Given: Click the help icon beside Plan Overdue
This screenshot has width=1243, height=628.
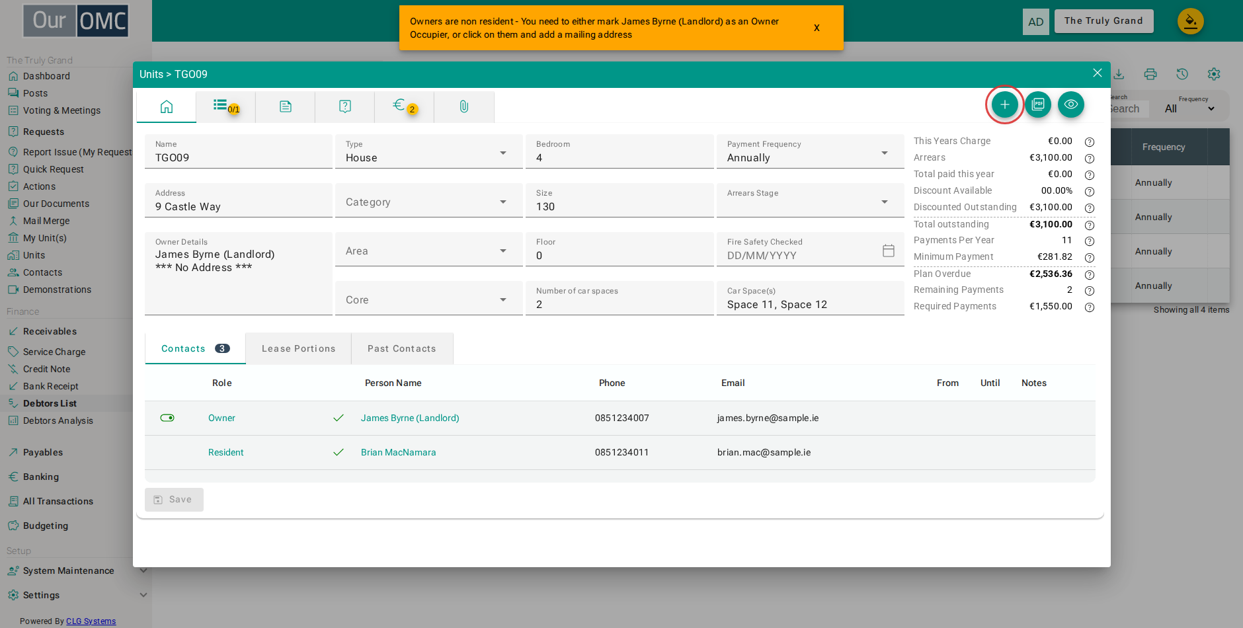Looking at the screenshot, I should [x=1090, y=275].
